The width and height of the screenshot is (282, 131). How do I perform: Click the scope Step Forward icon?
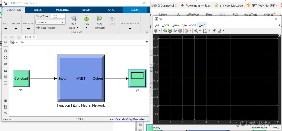click(175, 31)
